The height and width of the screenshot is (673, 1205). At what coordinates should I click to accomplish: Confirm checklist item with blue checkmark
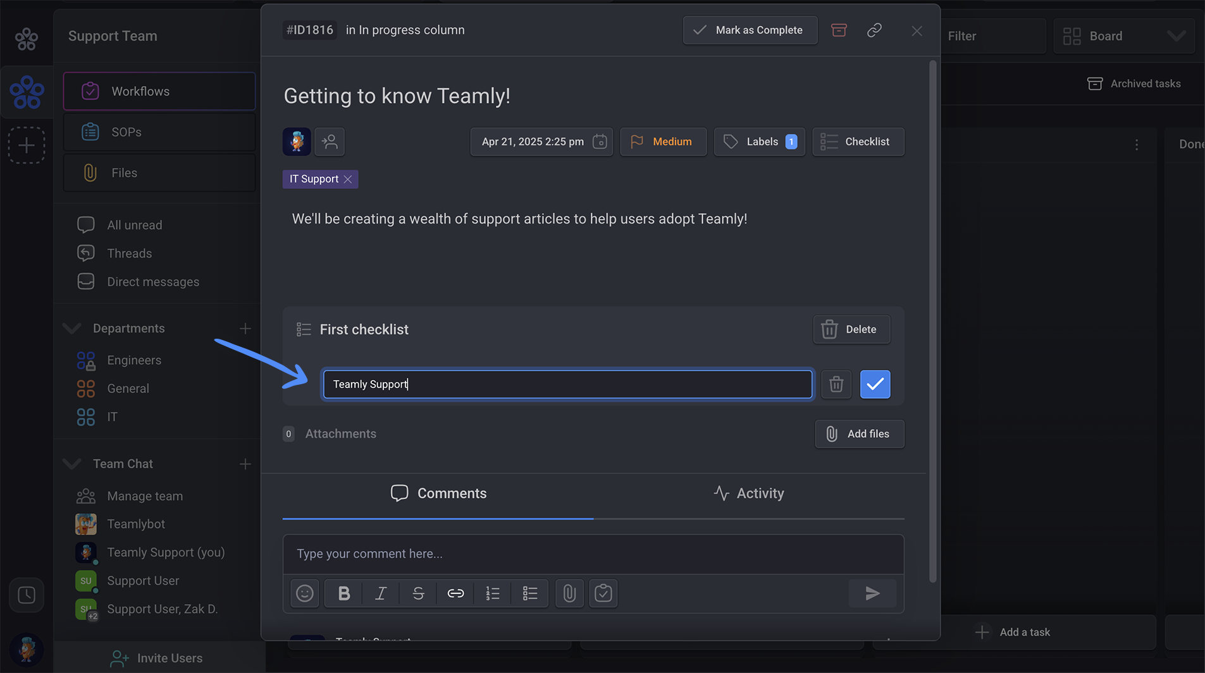(x=875, y=384)
